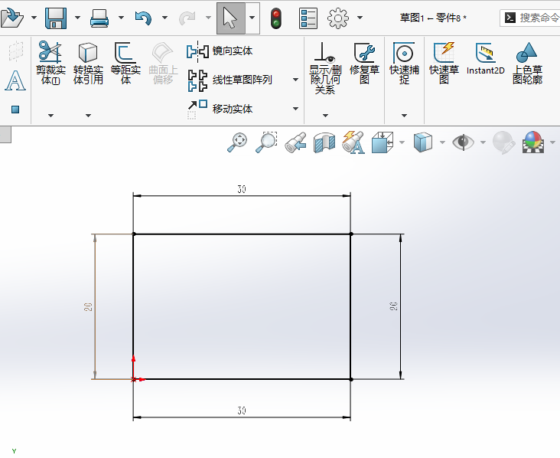Select the Trim Entities (剪裁实体) tool

point(50,61)
